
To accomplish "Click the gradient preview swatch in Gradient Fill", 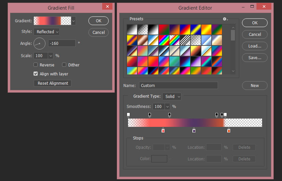I will 52,21.
